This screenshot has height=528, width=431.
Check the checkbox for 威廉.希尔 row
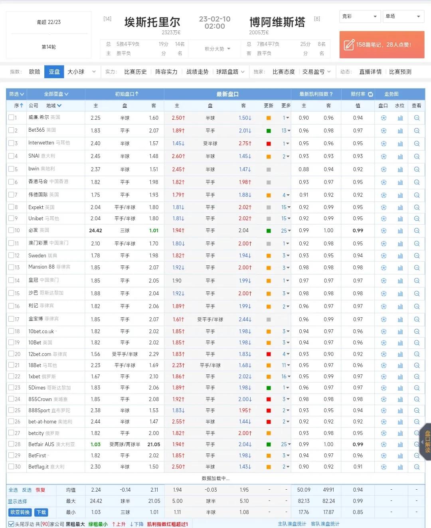[x=12, y=118]
